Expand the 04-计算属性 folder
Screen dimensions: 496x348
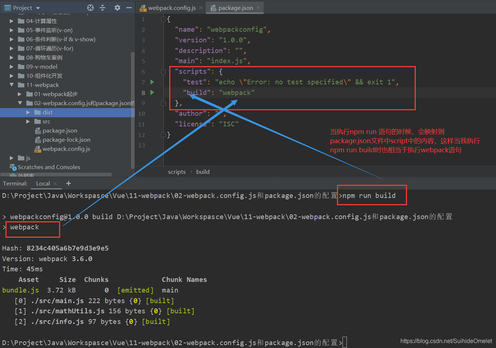point(11,21)
